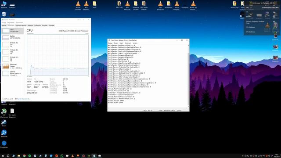Open the Recycle Bin desktop icon
This screenshot has width=281, height=158.
click(x=4, y=14)
